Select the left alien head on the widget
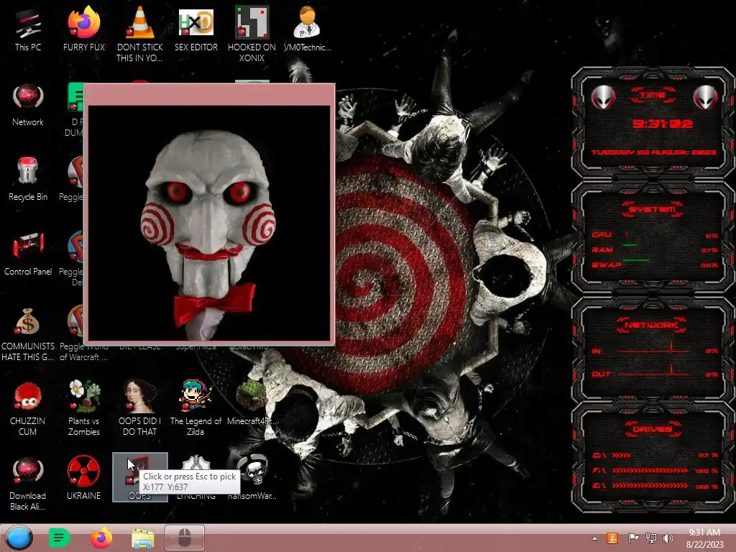 pyautogui.click(x=603, y=98)
